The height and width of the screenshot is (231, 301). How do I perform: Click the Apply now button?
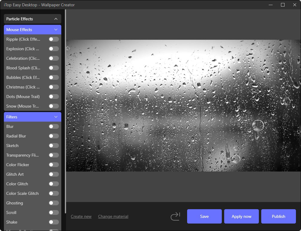pyautogui.click(x=241, y=216)
